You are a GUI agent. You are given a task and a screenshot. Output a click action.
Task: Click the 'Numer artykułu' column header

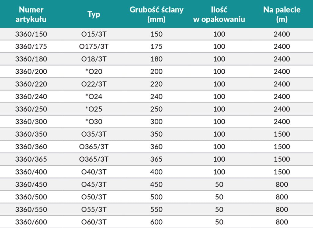click(31, 14)
